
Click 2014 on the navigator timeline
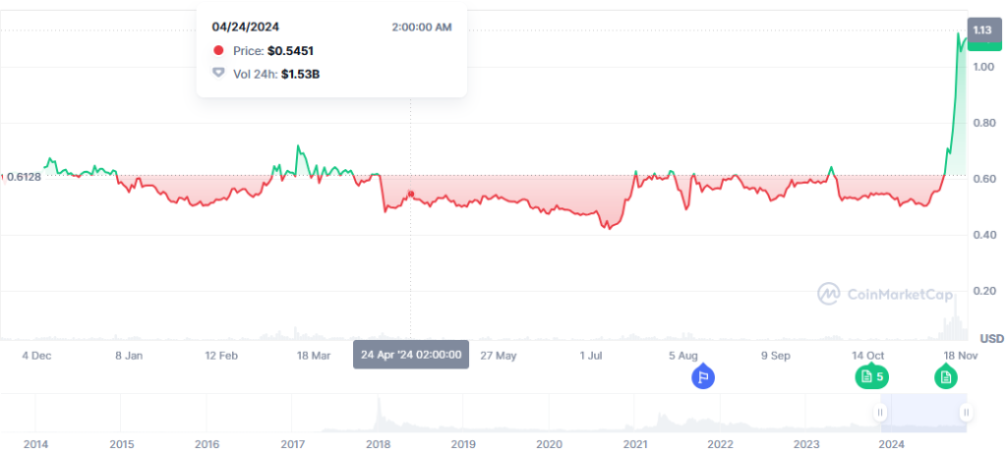[x=35, y=444]
